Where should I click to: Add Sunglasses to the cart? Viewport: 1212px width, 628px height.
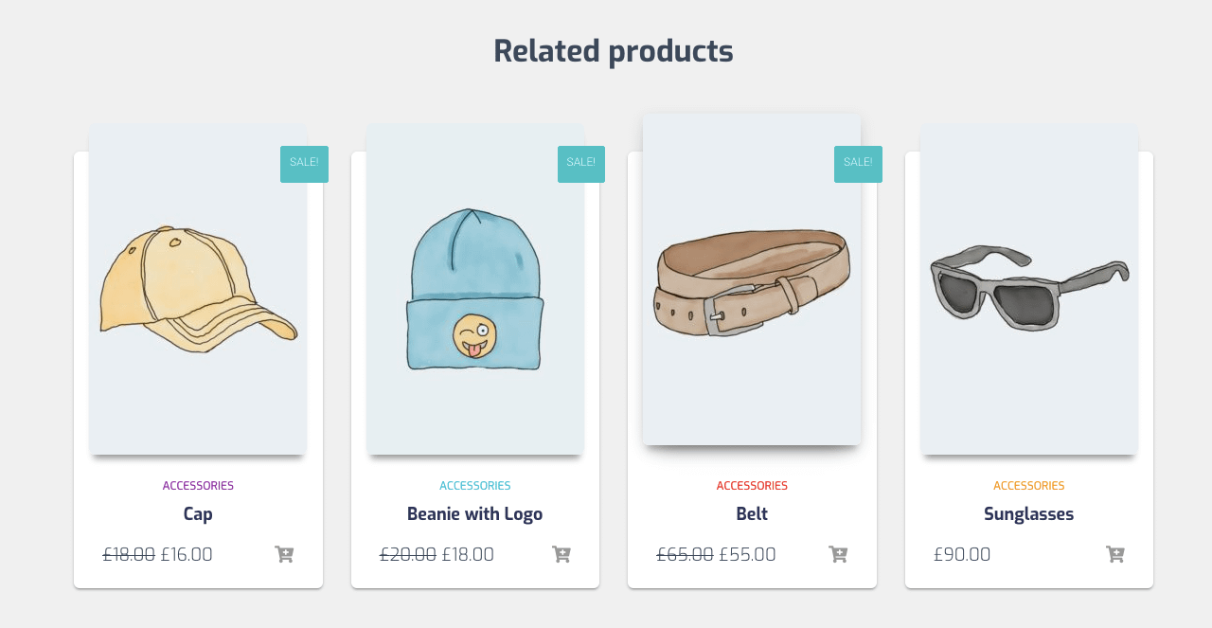[x=1115, y=554]
